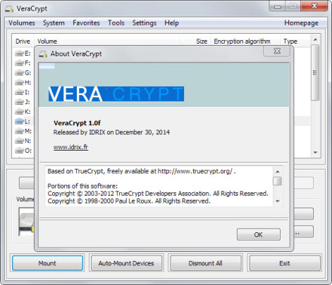The height and width of the screenshot is (285, 332).
Task: Open the Homepage menu link
Action: [301, 23]
